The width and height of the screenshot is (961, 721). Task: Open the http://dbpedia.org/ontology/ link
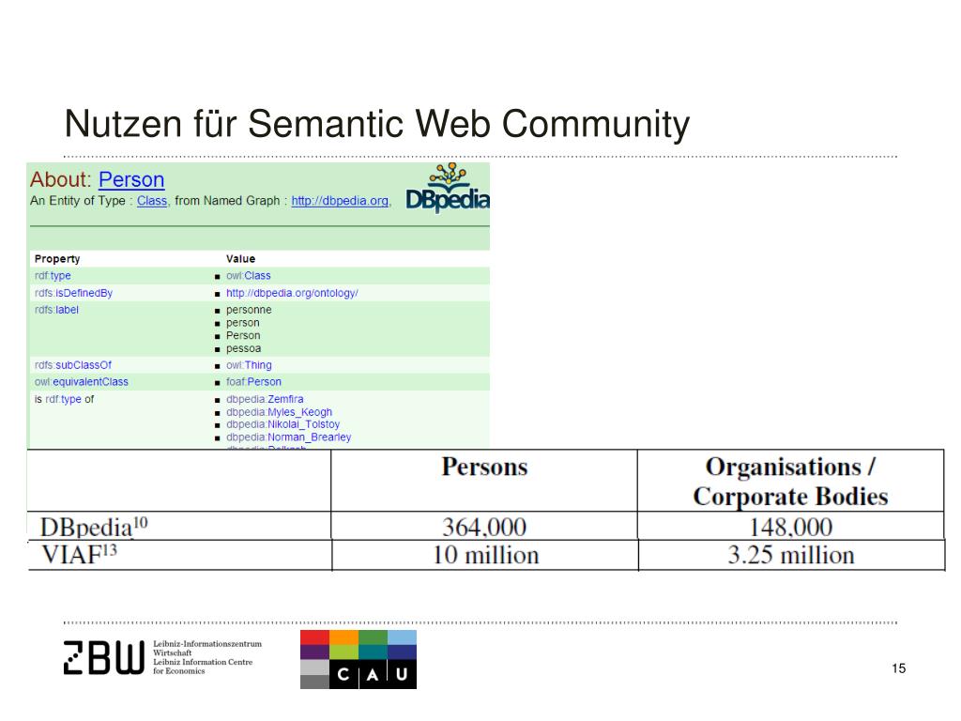(x=293, y=293)
